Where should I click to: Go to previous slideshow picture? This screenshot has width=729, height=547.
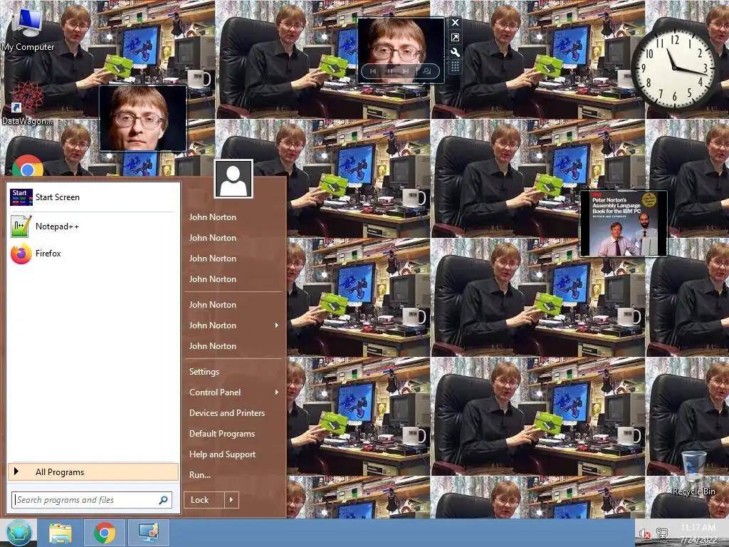click(373, 71)
